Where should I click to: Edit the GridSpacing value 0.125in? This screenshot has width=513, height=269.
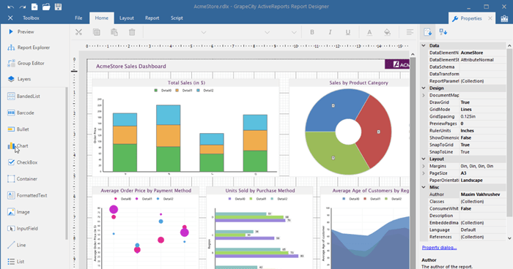click(483, 116)
